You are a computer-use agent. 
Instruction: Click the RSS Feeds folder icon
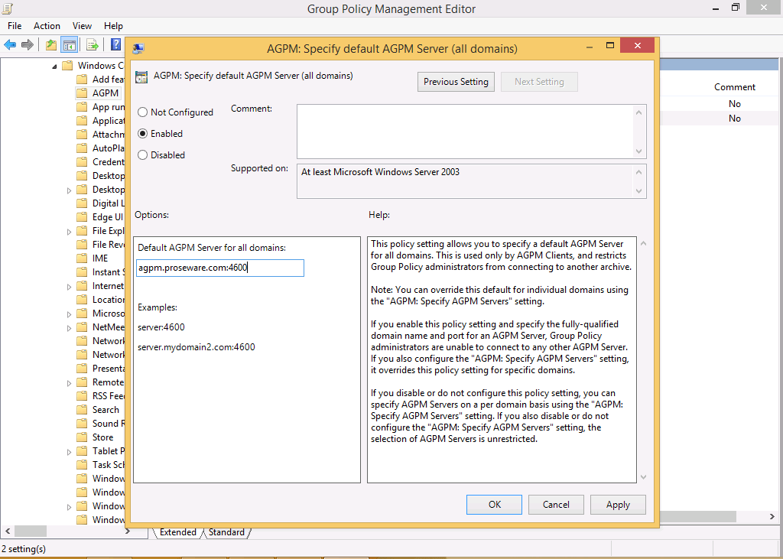pos(83,396)
